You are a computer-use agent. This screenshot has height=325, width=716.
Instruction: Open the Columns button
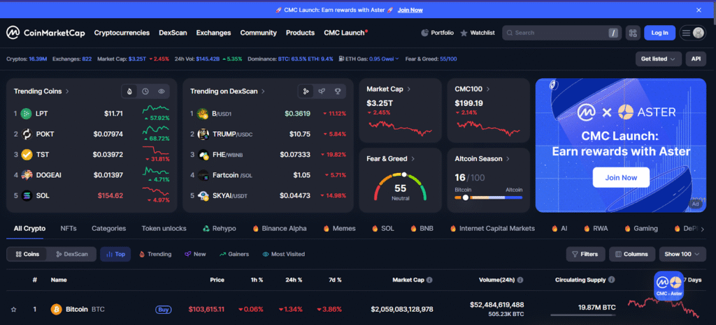tap(632, 254)
